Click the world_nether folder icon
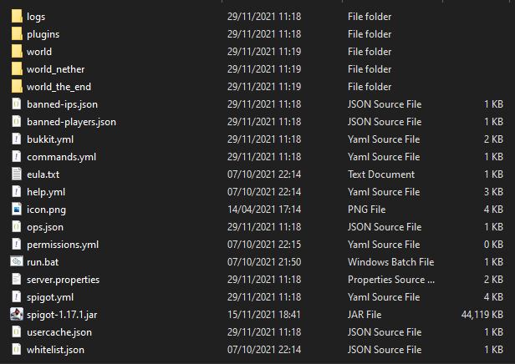The width and height of the screenshot is (515, 364). coord(17,69)
